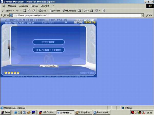The width and height of the screenshot is (154, 115).
Task: Select the Untitled taskbar button
Action: [65, 112]
